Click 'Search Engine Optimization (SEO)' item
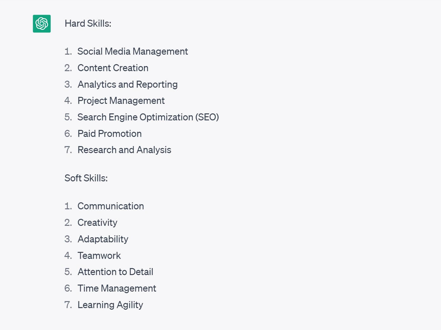The height and width of the screenshot is (330, 441). tap(148, 117)
